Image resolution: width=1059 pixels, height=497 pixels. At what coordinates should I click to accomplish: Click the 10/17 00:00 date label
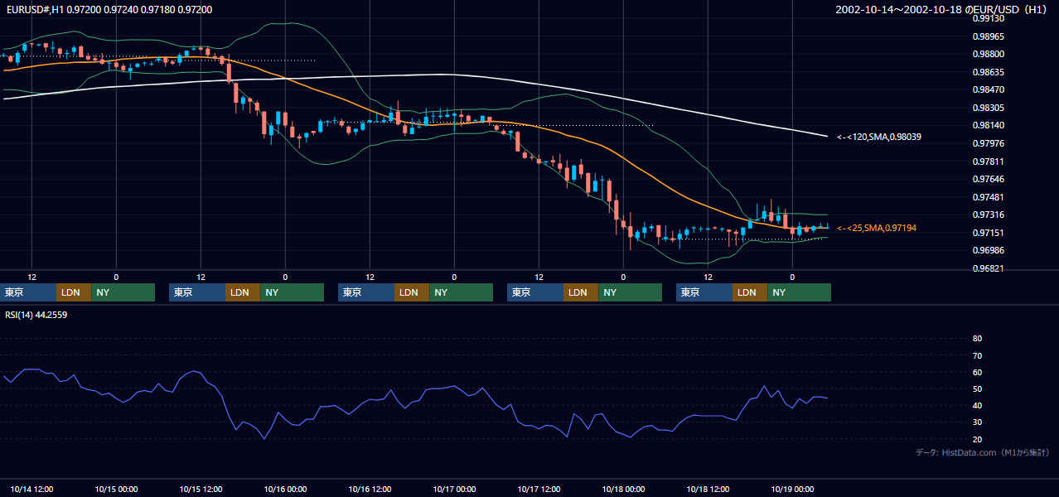coord(454,490)
